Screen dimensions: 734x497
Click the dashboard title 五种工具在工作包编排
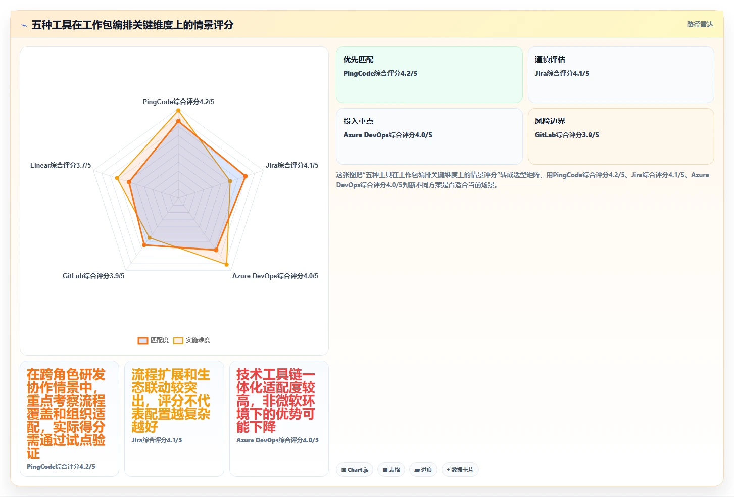click(132, 25)
